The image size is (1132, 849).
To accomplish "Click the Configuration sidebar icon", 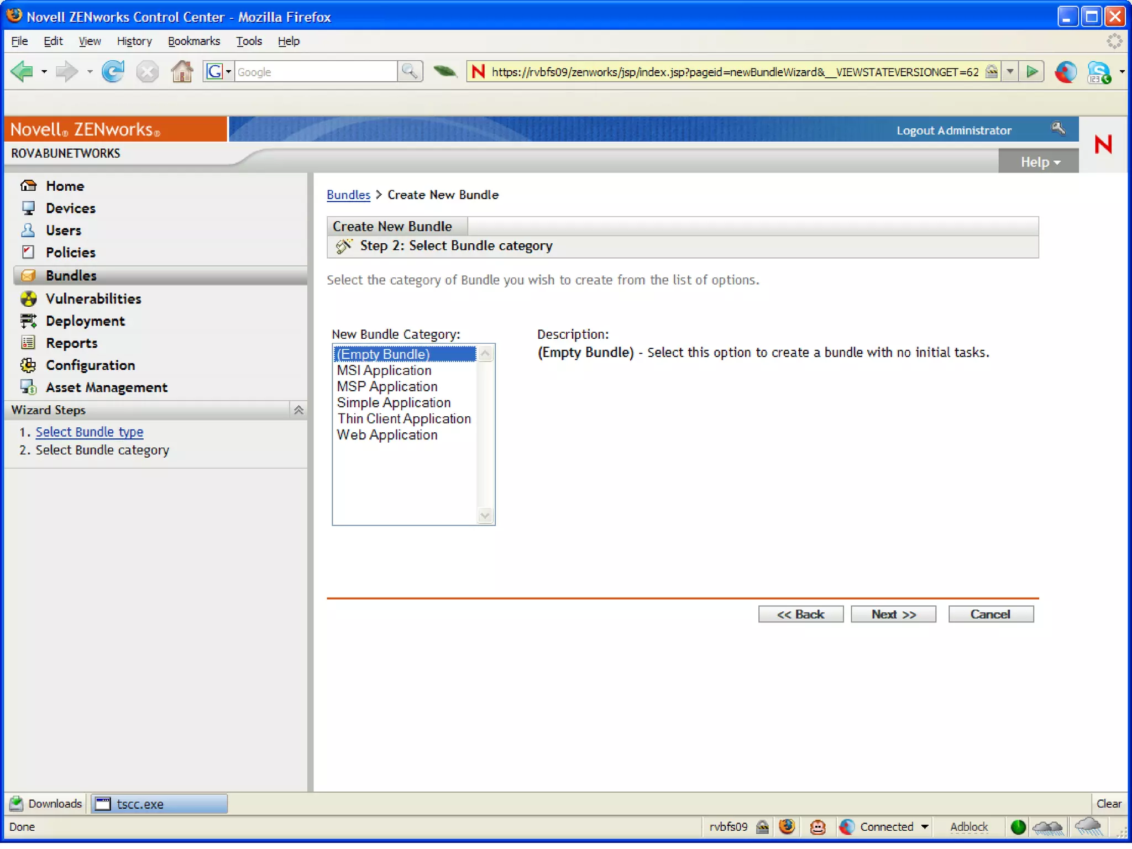I will point(28,365).
